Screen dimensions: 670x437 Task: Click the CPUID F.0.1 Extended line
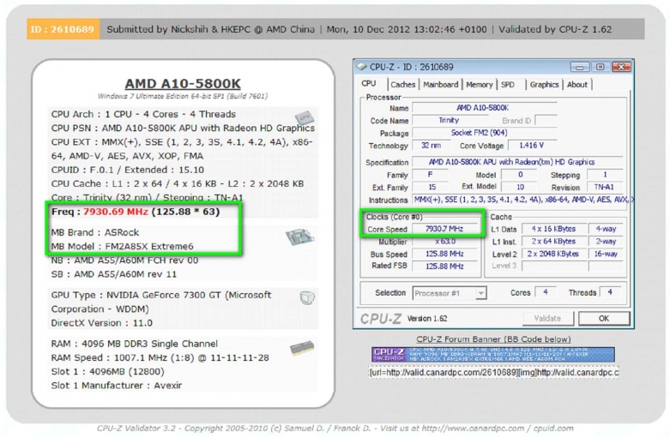tap(127, 170)
